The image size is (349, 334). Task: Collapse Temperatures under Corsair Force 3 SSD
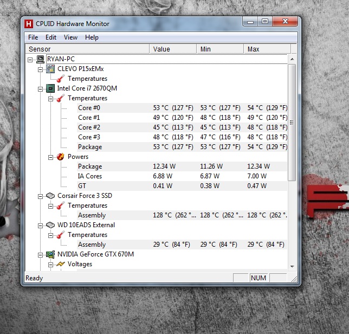click(x=51, y=206)
